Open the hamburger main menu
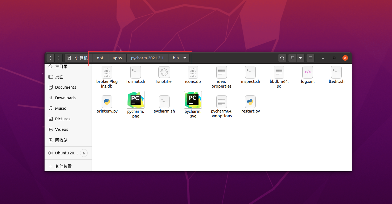Viewport: 392px width, 204px height. (310, 58)
